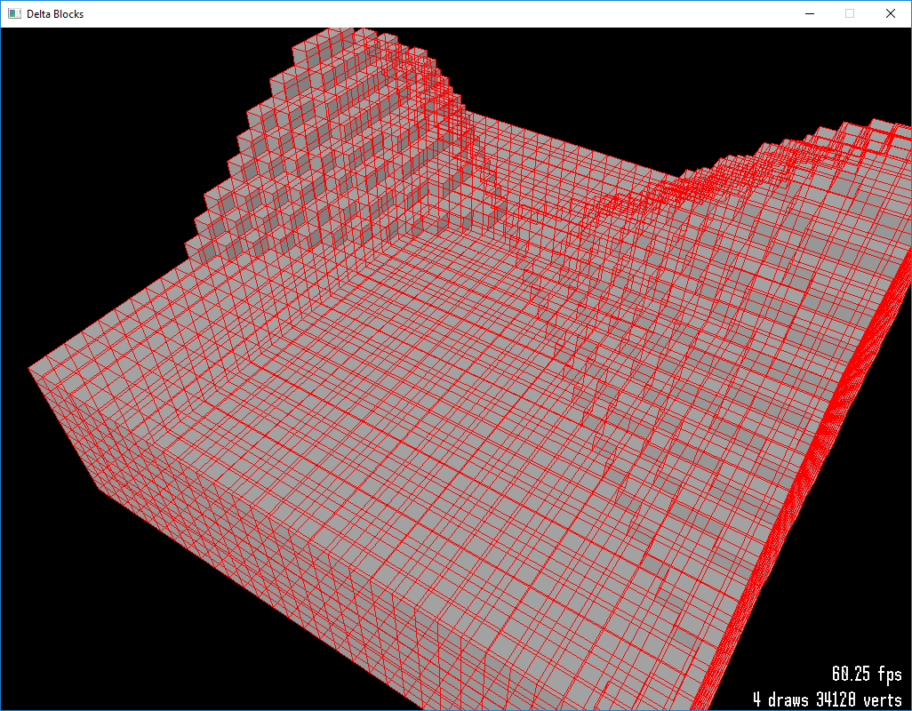
Task: Maximize the Delta Blocks window
Action: pos(850,13)
